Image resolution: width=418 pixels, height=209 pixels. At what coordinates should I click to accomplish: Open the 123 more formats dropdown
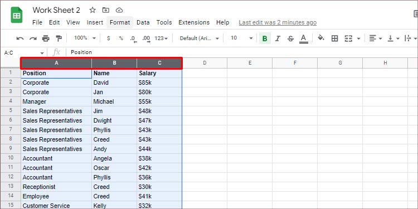click(161, 38)
